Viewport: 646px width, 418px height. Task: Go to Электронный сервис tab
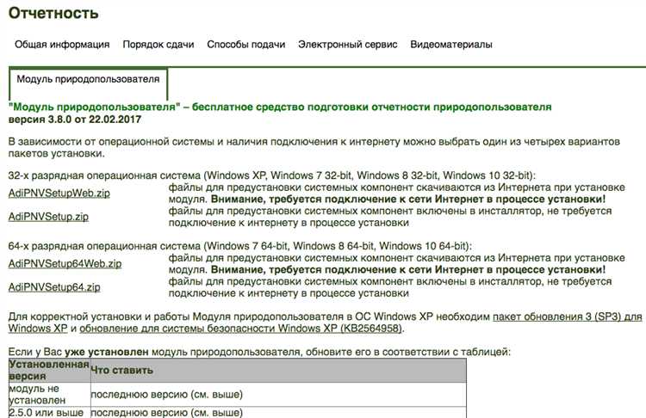(x=348, y=45)
